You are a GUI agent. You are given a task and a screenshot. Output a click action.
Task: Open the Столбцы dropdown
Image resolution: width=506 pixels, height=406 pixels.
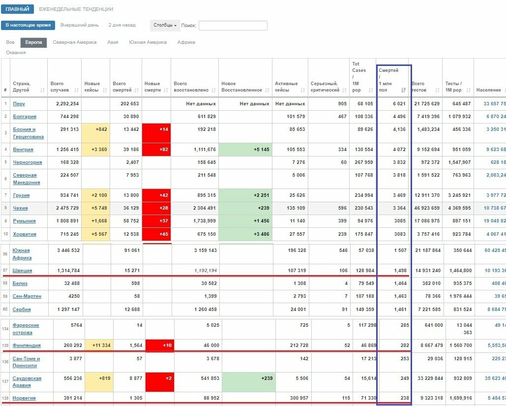165,25
